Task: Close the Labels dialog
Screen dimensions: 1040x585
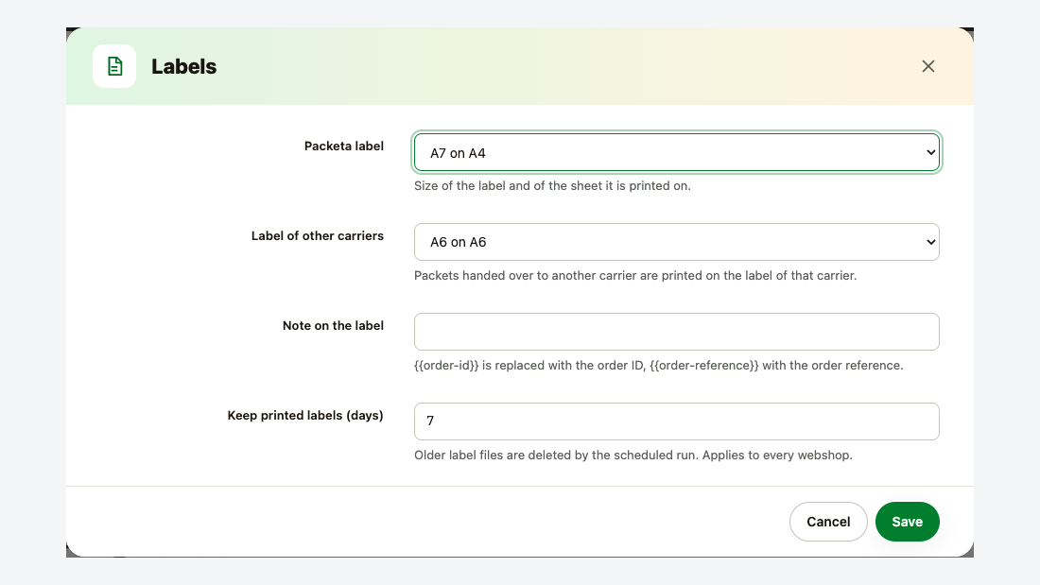Action: pyautogui.click(x=927, y=66)
